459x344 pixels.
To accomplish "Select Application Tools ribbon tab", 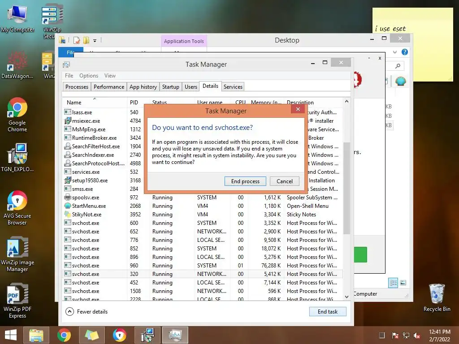I will point(184,41).
